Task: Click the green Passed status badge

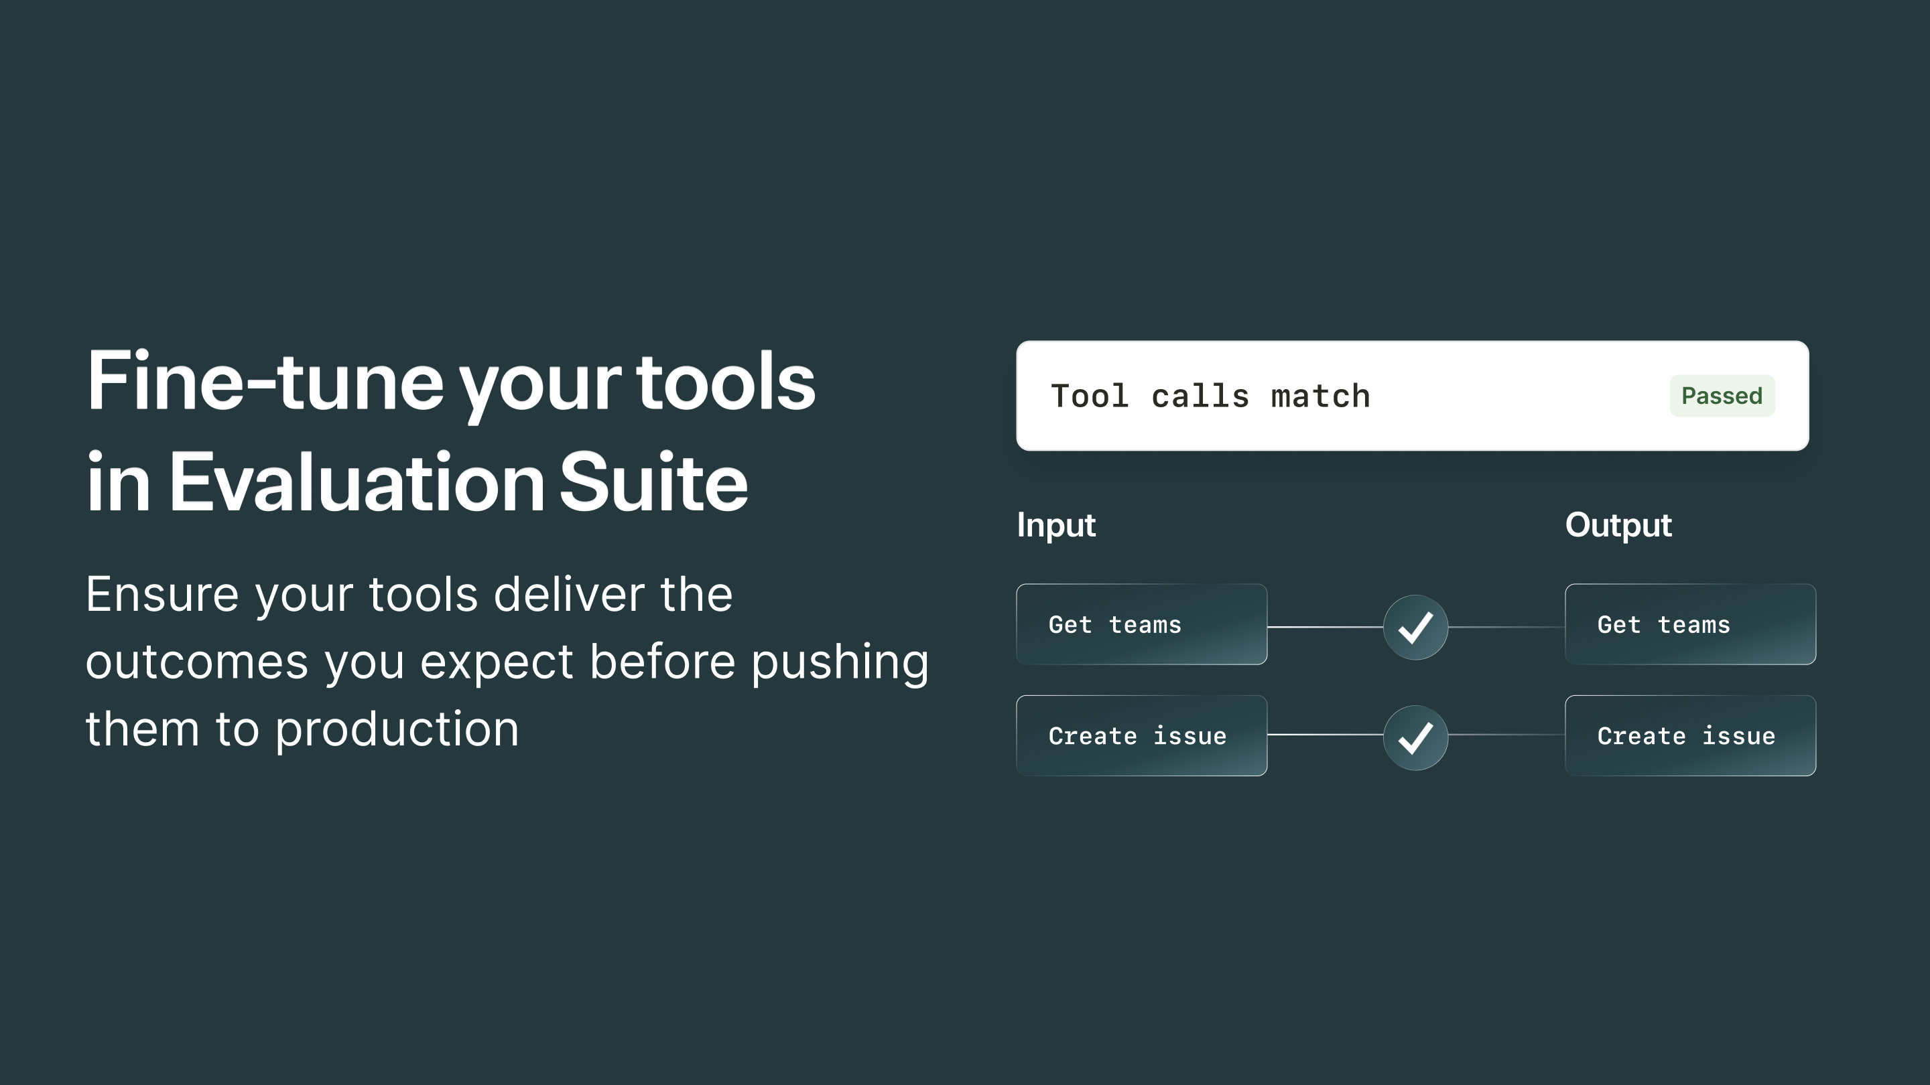Action: (x=1721, y=395)
